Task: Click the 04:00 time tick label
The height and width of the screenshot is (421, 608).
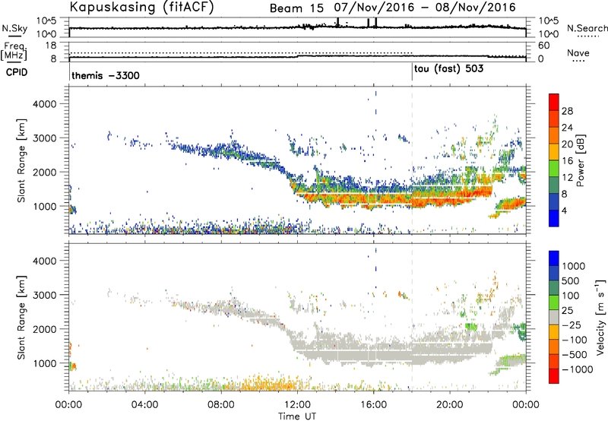Action: click(144, 405)
